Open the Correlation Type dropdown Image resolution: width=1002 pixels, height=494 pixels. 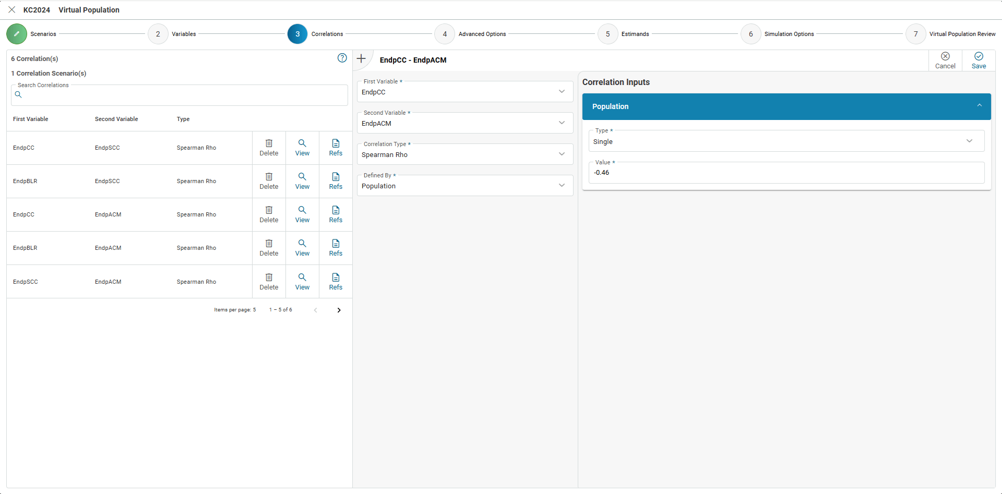tap(465, 154)
